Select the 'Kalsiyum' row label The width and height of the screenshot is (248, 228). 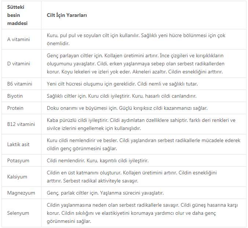click(17, 177)
